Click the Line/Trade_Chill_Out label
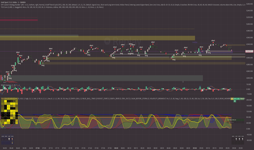Image resolution: width=254 pixels, height=150 pixels. point(231,120)
